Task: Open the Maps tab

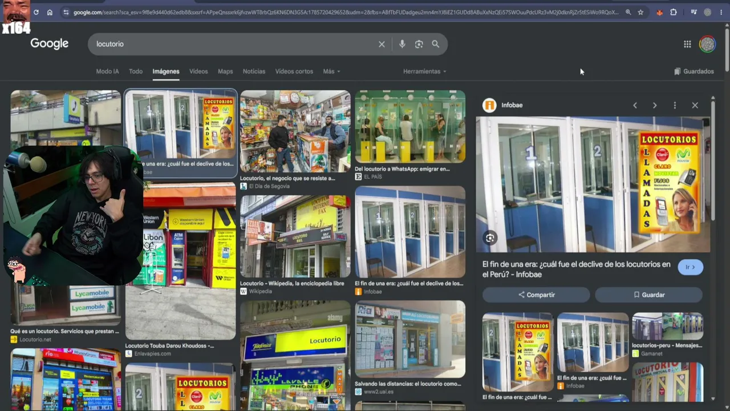Action: (x=225, y=71)
